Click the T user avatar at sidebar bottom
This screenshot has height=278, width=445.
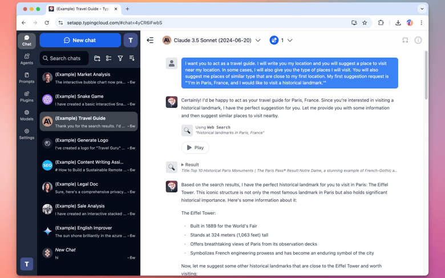pyautogui.click(x=27, y=264)
